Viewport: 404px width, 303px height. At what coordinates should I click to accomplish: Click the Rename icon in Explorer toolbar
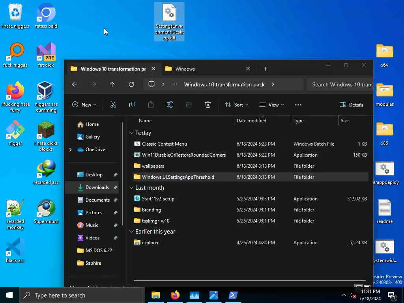click(170, 105)
